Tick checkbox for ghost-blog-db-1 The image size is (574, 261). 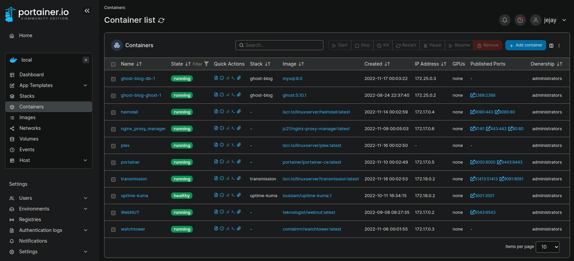(x=113, y=79)
